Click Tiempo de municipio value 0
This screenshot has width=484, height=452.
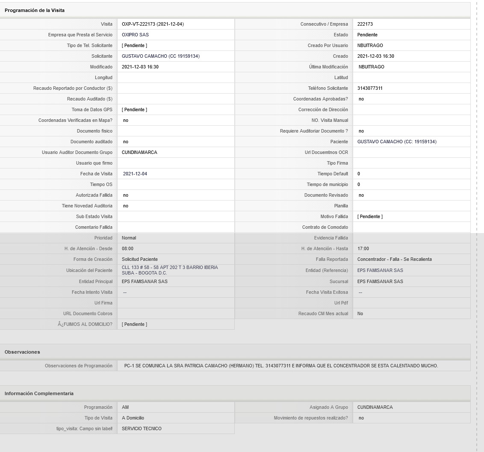point(359,185)
